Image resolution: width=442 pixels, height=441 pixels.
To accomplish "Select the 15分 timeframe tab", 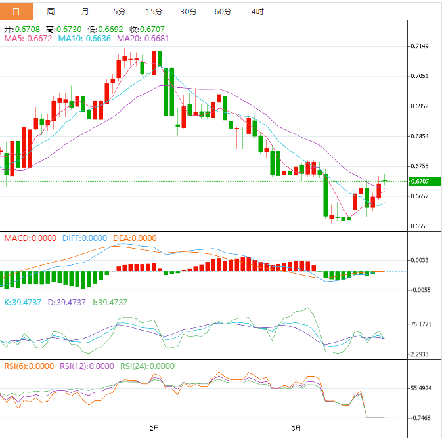I will pos(154,11).
